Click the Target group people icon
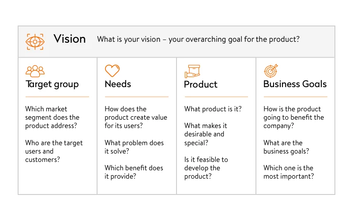The image size is (353, 220). [x=35, y=71]
